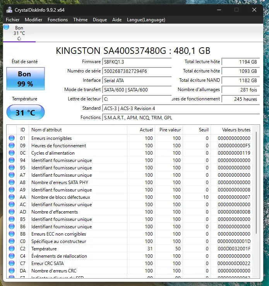Click status orb for Heures de fonctionnement row
The width and height of the screenshot is (269, 286).
pyautogui.click(x=12, y=145)
